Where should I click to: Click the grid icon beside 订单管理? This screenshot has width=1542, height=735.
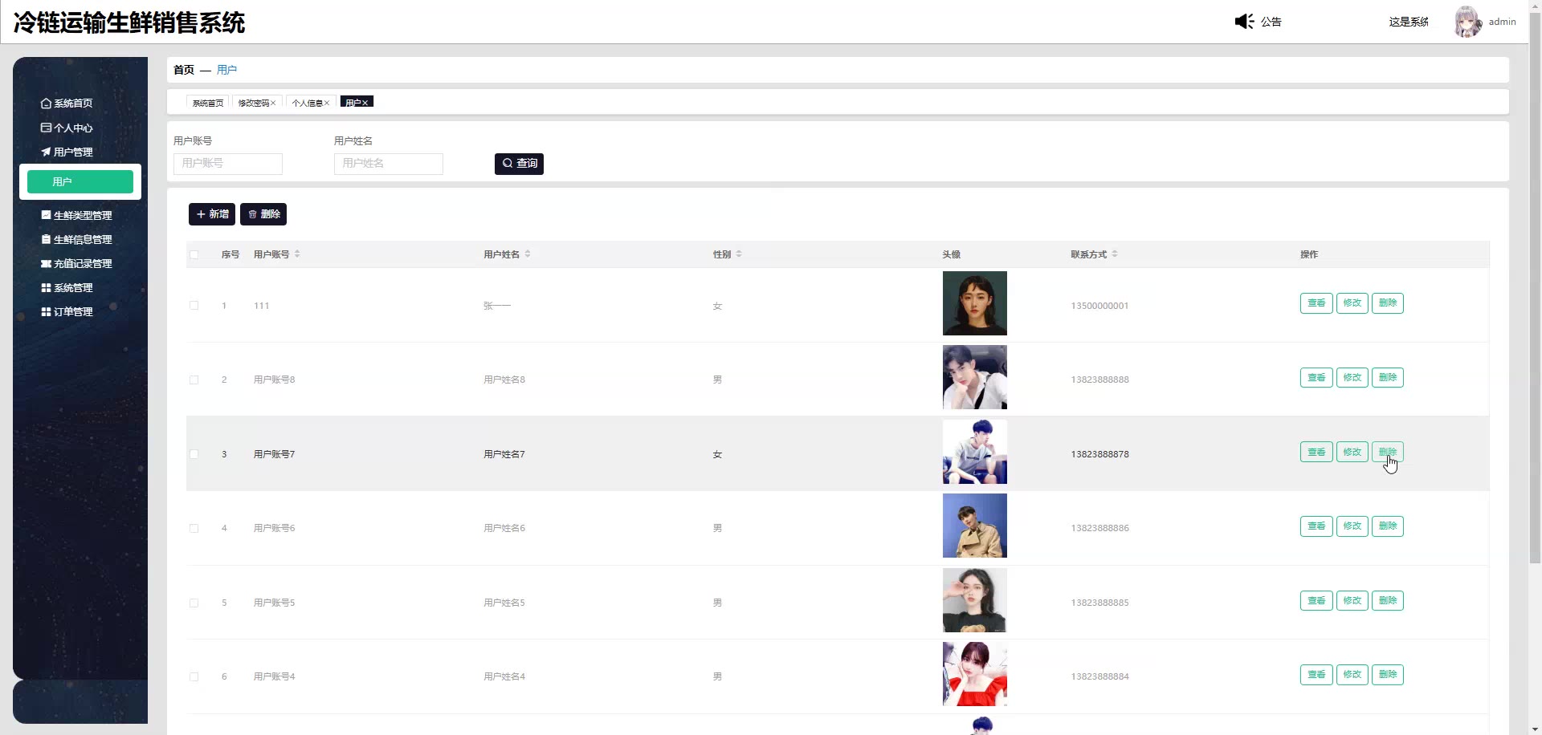[x=46, y=311]
